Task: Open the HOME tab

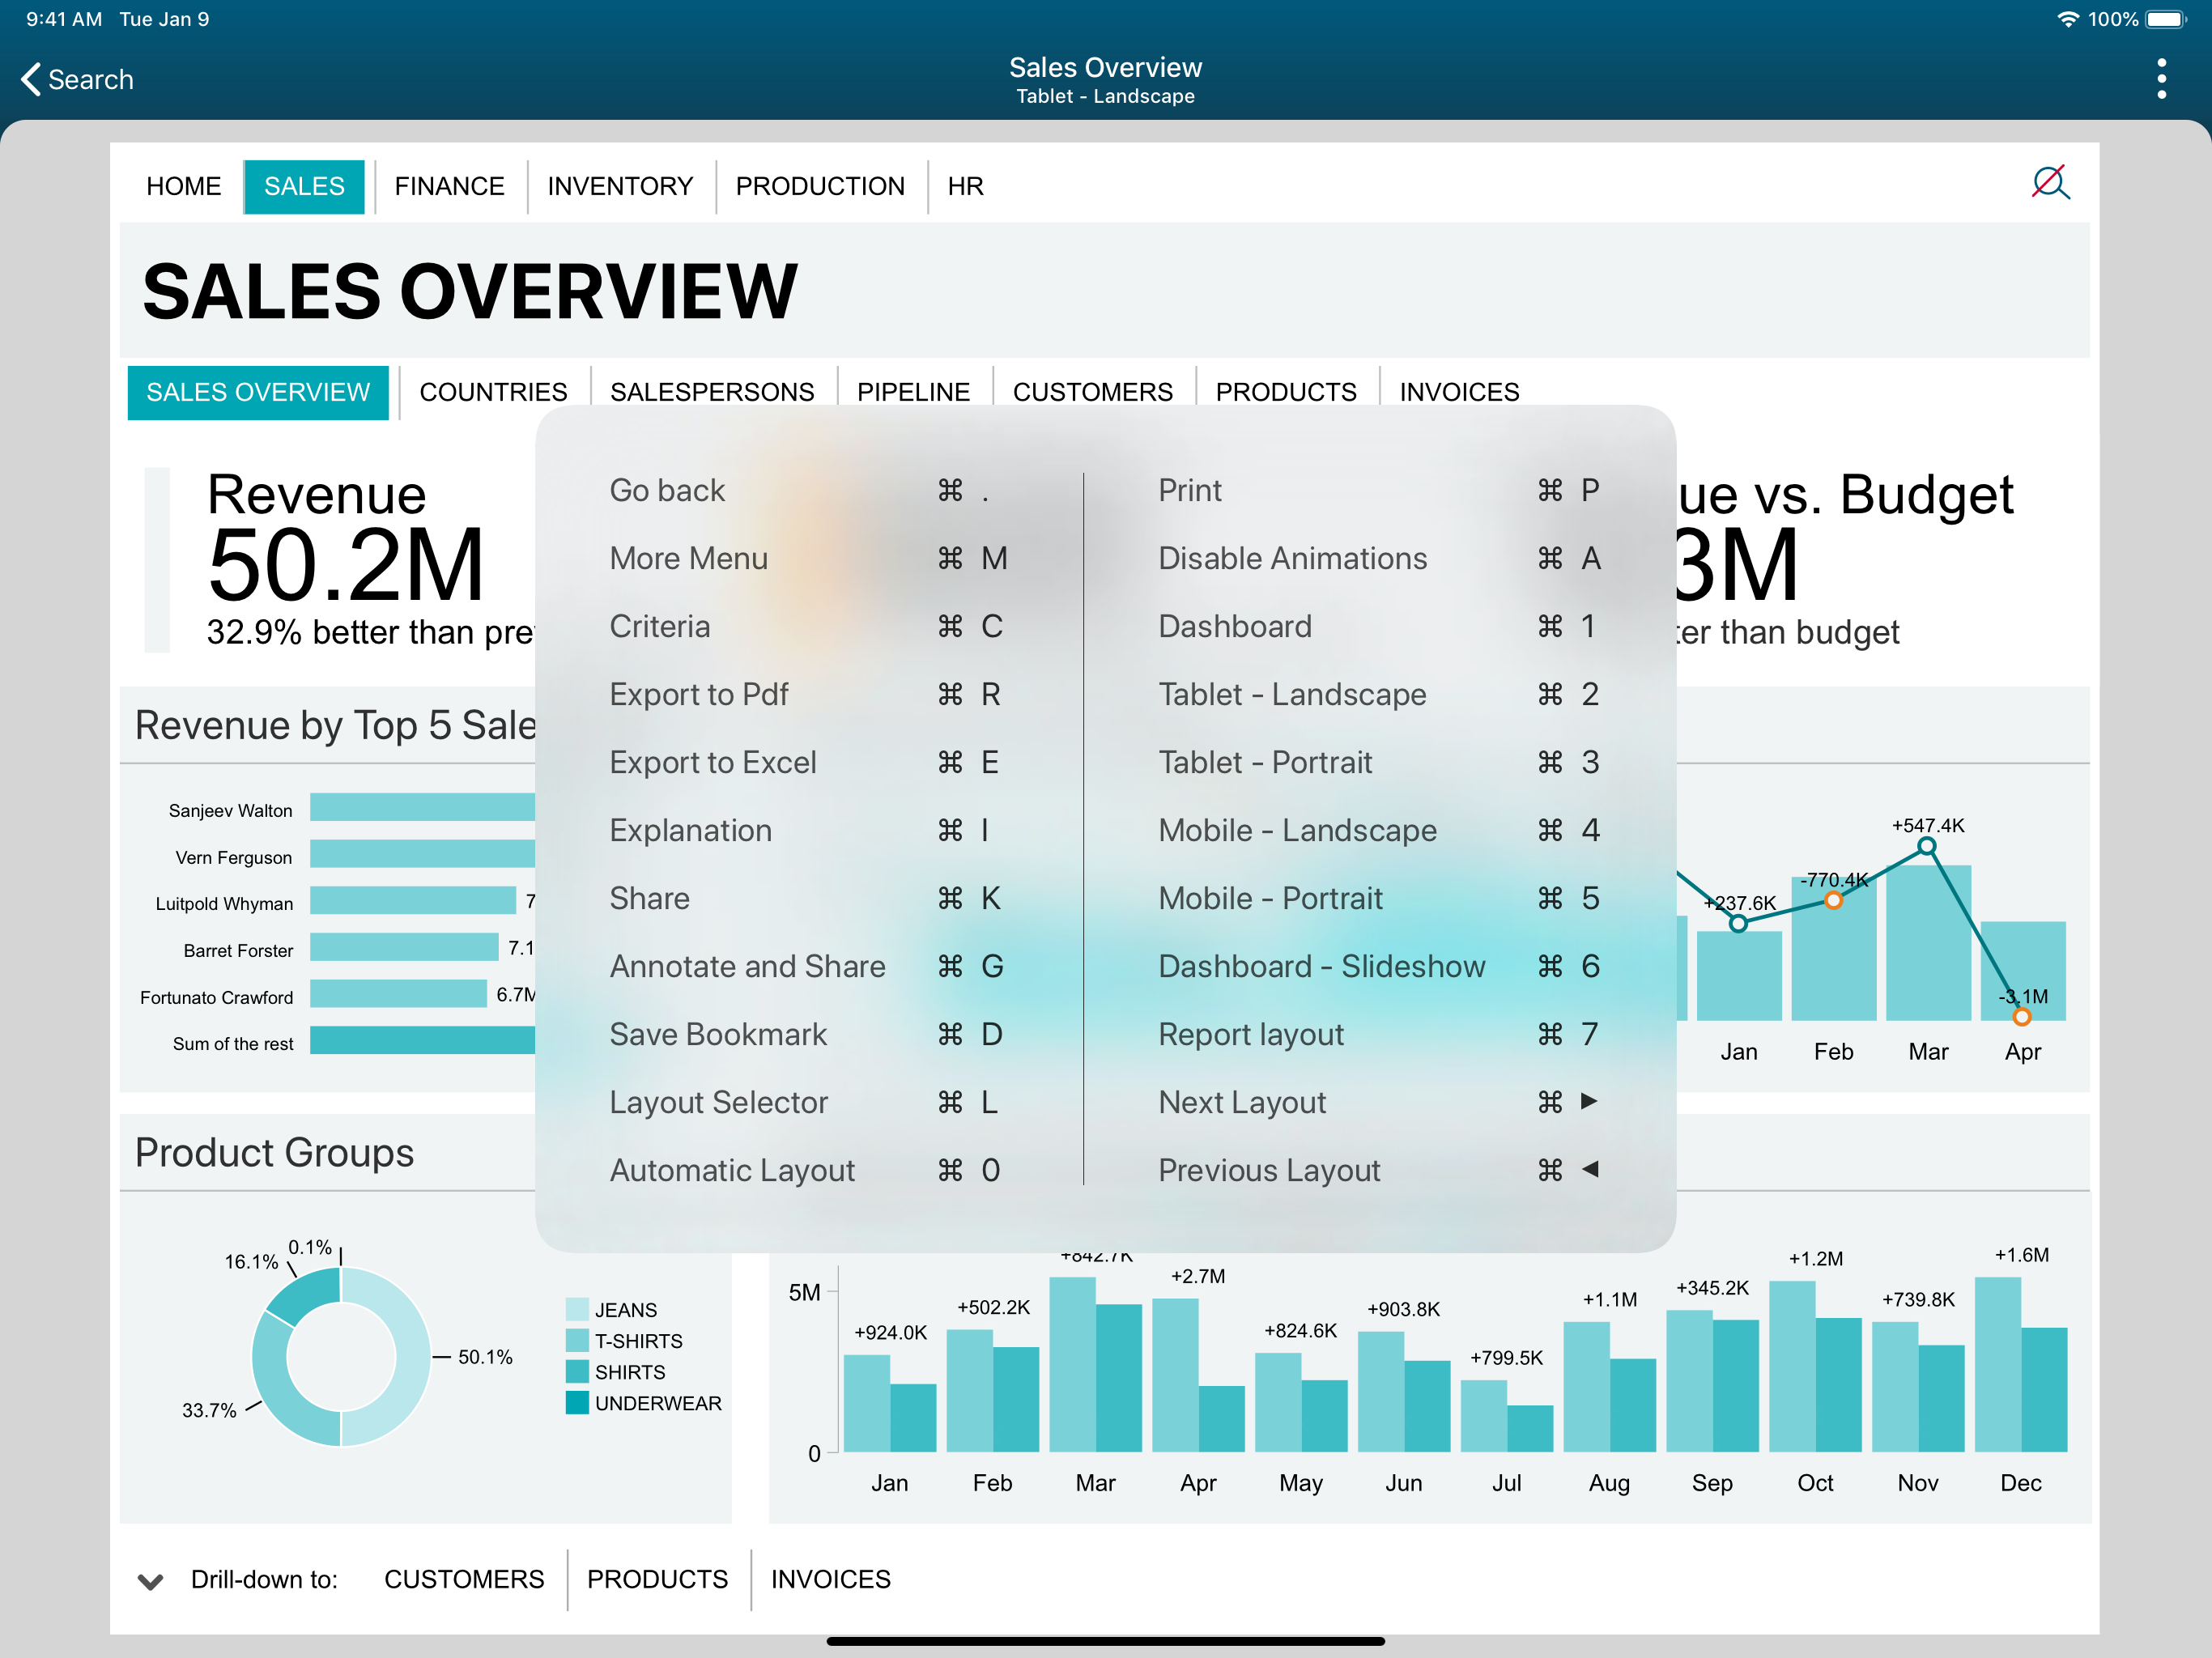Action: tap(184, 186)
